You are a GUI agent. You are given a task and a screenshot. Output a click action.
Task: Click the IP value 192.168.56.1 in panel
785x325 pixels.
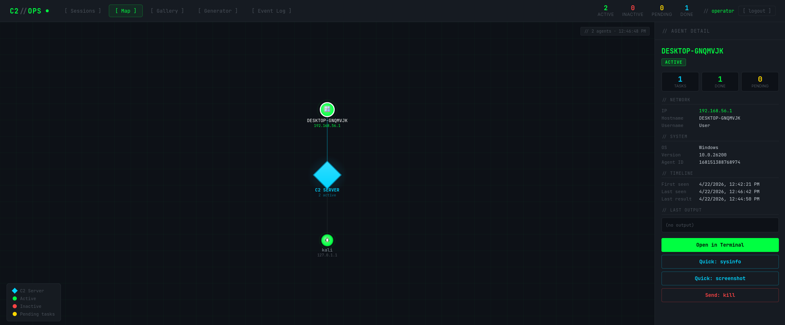tap(715, 111)
